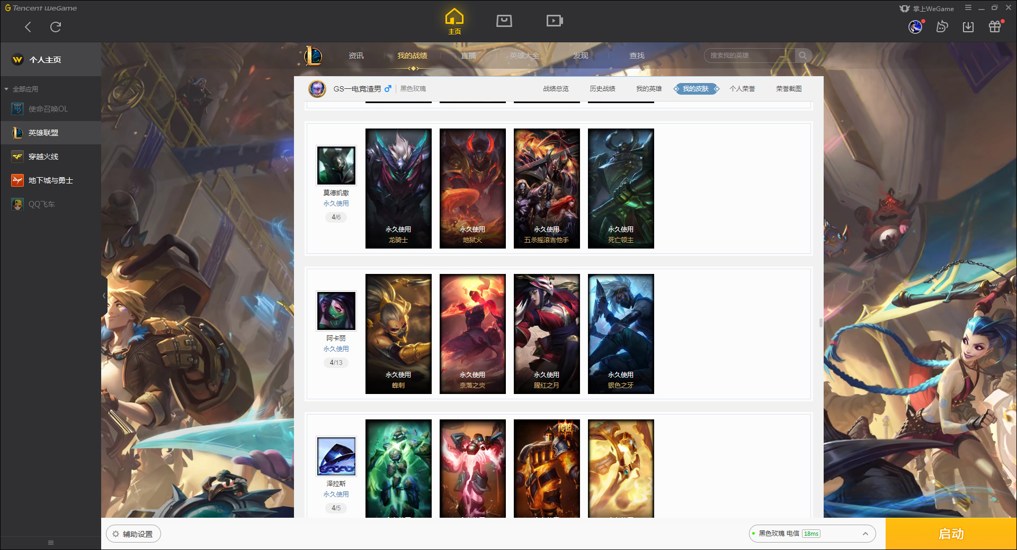Click the 掌上WeGame mobile icon
The width and height of the screenshot is (1017, 550).
click(x=927, y=8)
